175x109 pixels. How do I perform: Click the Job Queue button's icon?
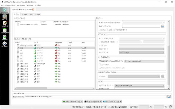[x=104, y=101]
